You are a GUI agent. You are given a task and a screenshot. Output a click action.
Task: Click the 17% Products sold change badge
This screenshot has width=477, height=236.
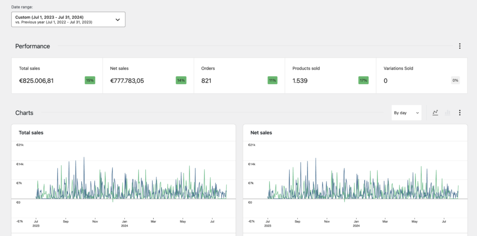[363, 80]
